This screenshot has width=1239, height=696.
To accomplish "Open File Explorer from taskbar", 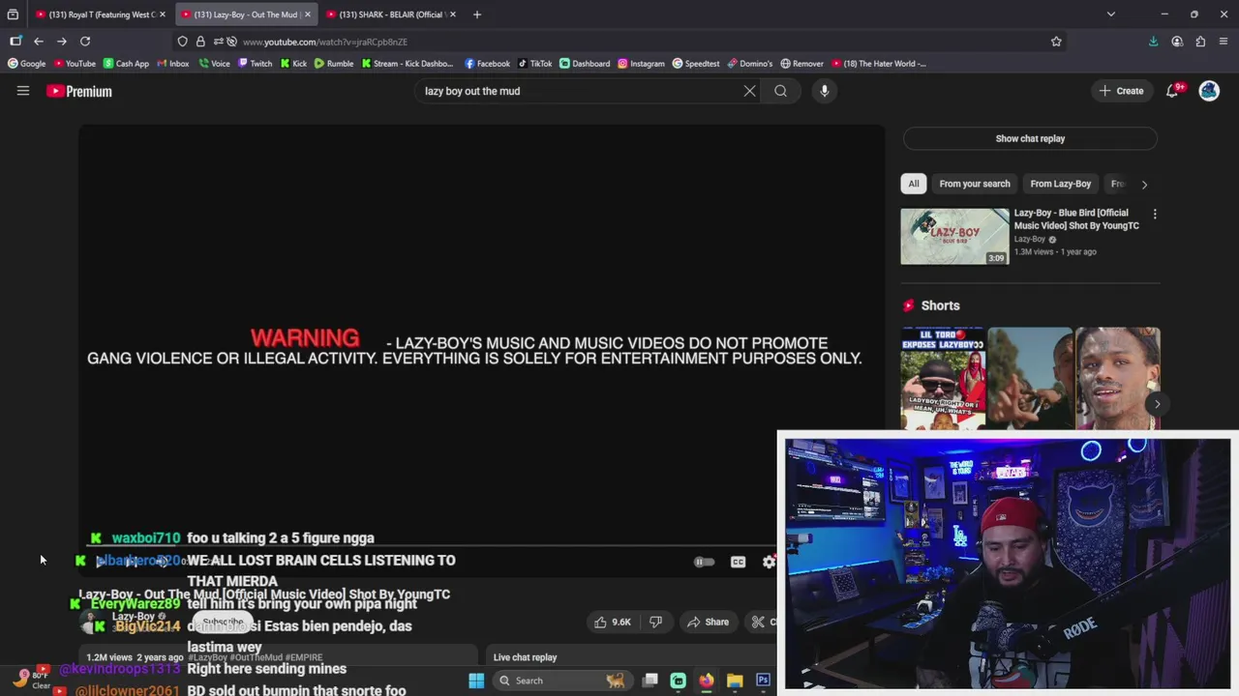I will 735,681.
